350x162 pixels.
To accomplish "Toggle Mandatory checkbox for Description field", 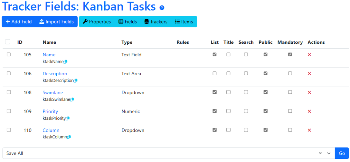I will pyautogui.click(x=290, y=73).
